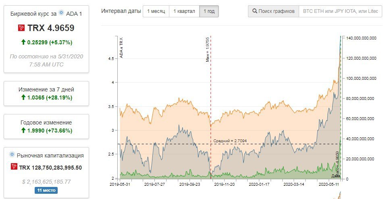Click the 2019-07-27 x-axis date label
The image size is (383, 199).
[x=154, y=184]
